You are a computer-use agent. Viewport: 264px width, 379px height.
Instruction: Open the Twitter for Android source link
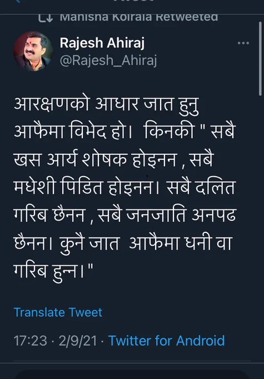click(x=166, y=341)
